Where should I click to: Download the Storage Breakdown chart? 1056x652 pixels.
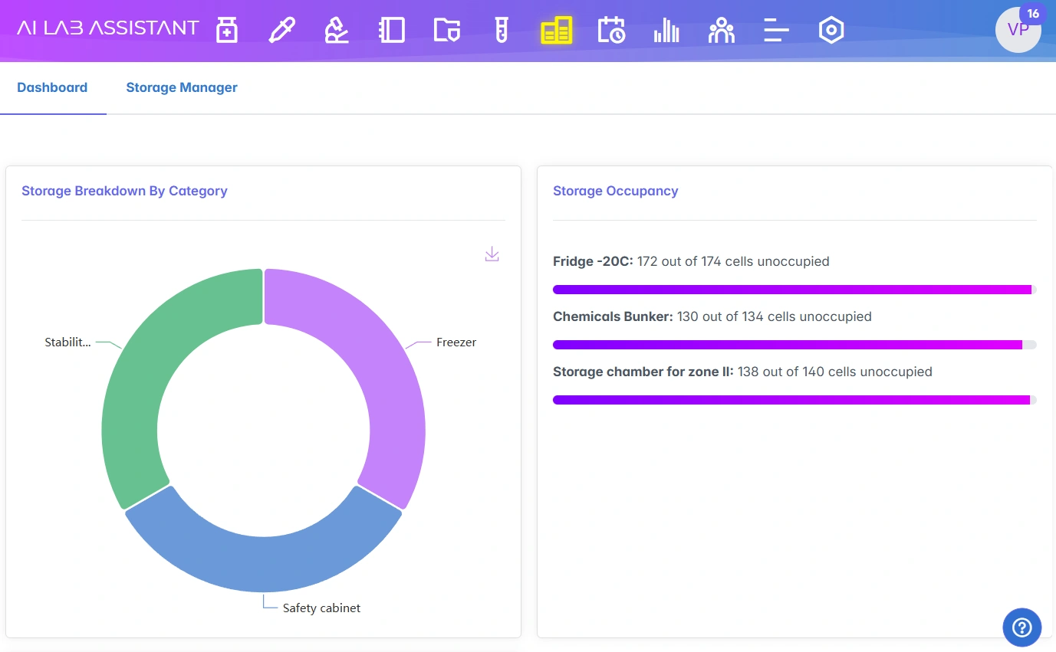point(492,253)
